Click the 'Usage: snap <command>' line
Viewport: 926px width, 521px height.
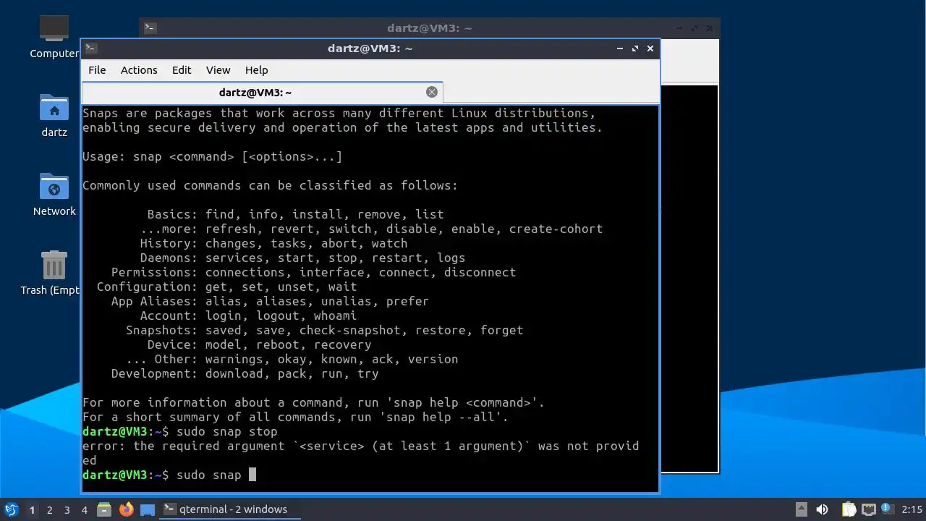[213, 156]
